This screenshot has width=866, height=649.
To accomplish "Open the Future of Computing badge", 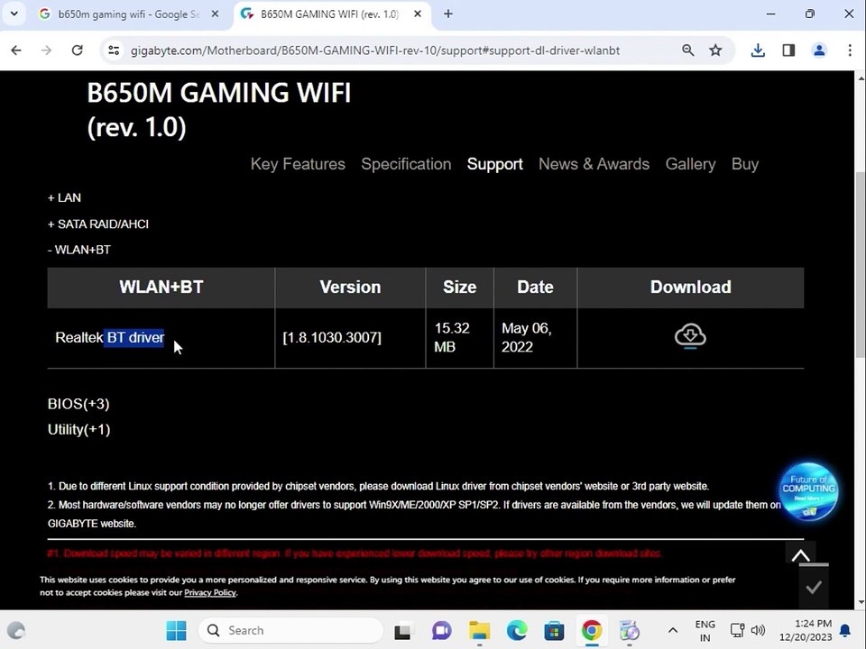I will pyautogui.click(x=808, y=491).
